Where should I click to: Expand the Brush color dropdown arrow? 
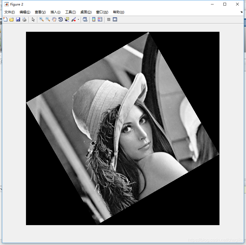78,19
